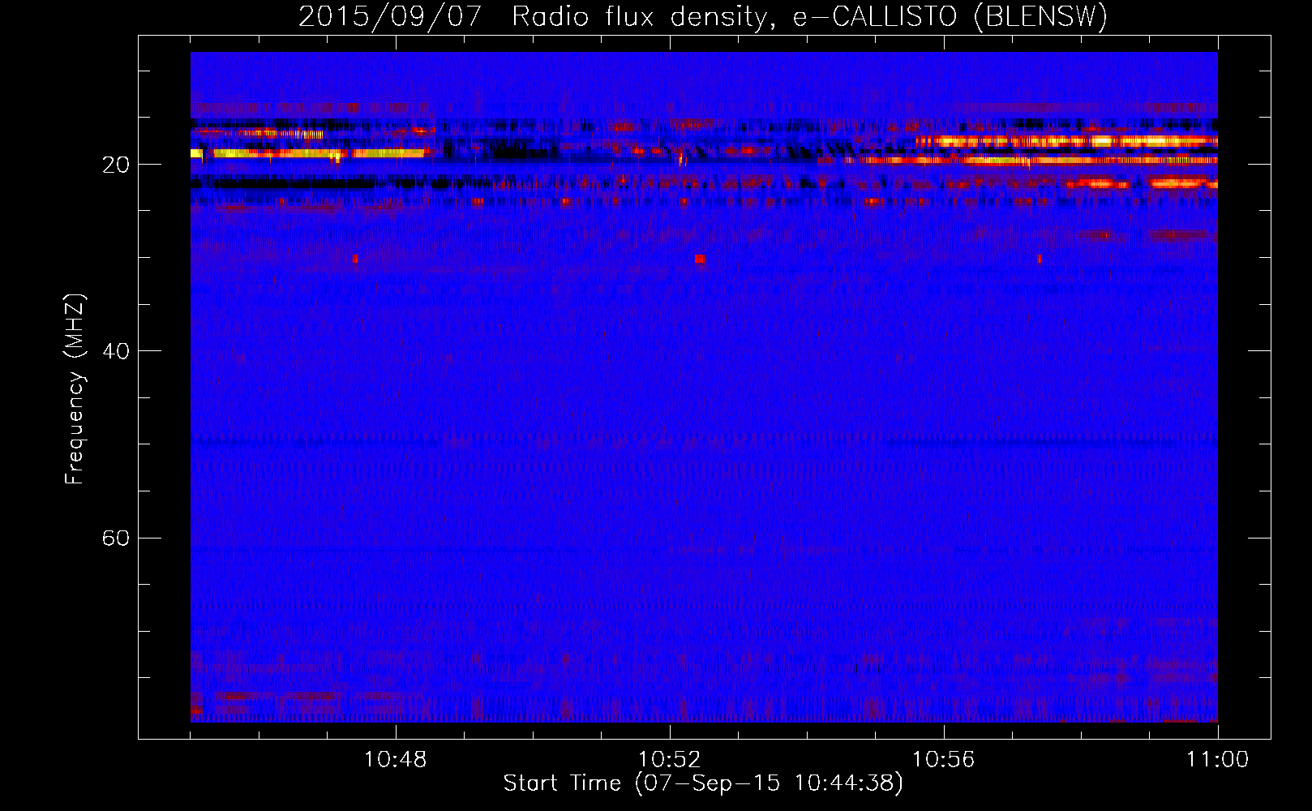1312x811 pixels.
Task: Click the red burst spot near 10:52 at 30 MHz
Action: (x=700, y=259)
